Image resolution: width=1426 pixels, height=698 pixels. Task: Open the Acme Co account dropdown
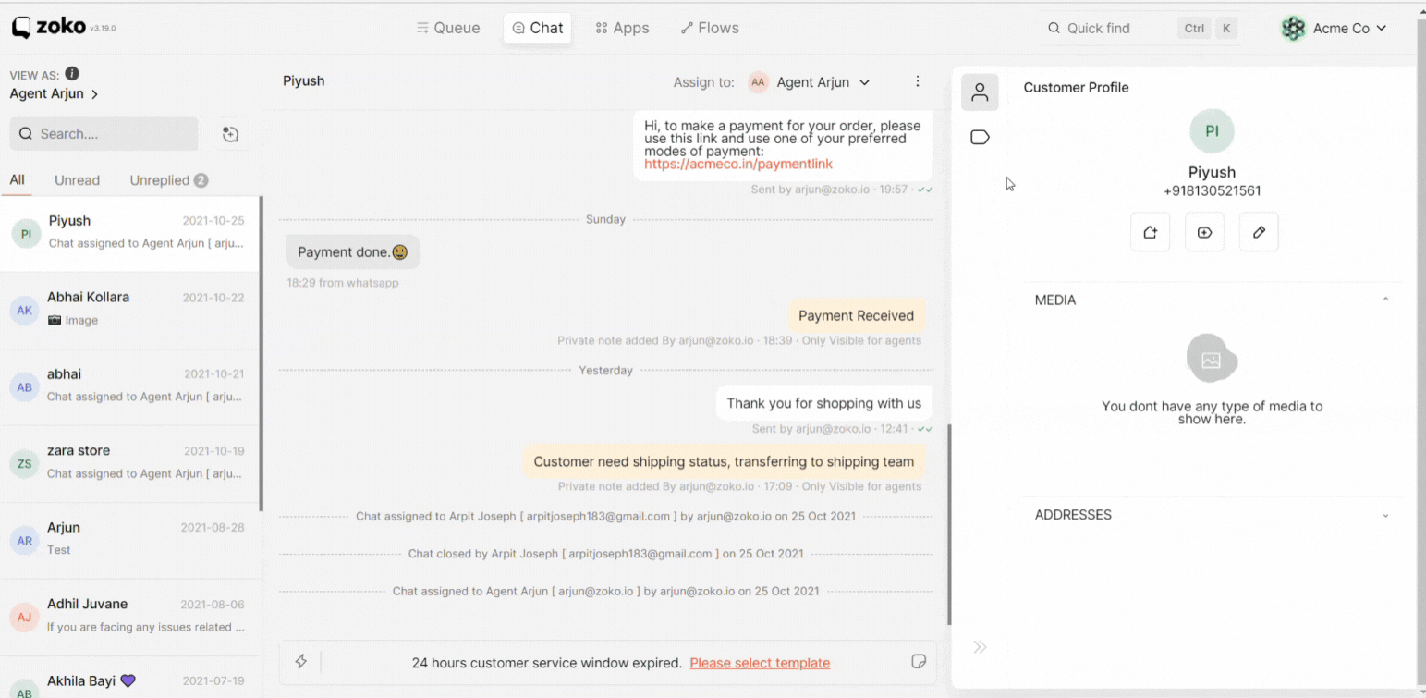(x=1334, y=28)
